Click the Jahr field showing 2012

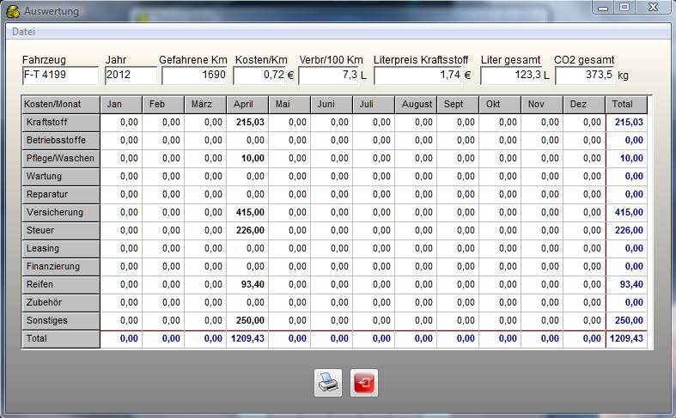tap(131, 76)
